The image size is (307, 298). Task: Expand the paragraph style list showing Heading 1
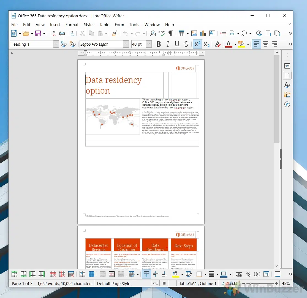click(56, 44)
